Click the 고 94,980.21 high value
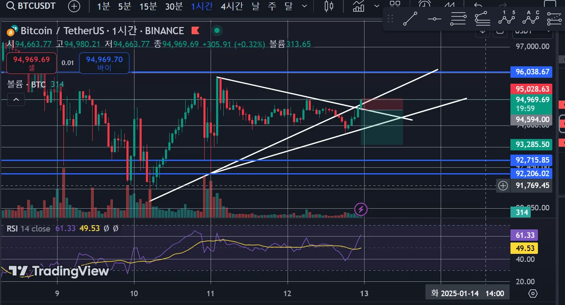565x305 pixels. 78,44
